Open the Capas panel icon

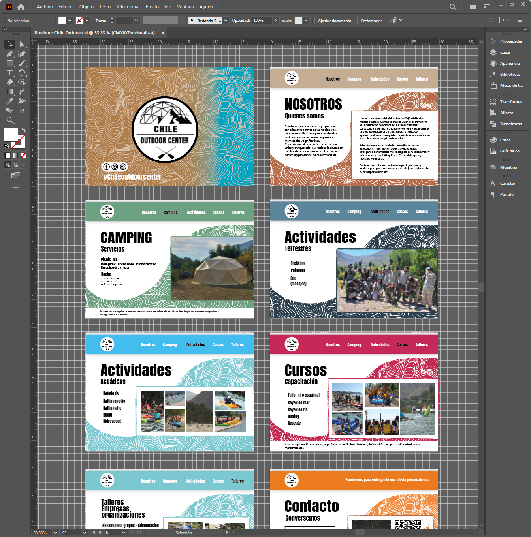(x=493, y=52)
